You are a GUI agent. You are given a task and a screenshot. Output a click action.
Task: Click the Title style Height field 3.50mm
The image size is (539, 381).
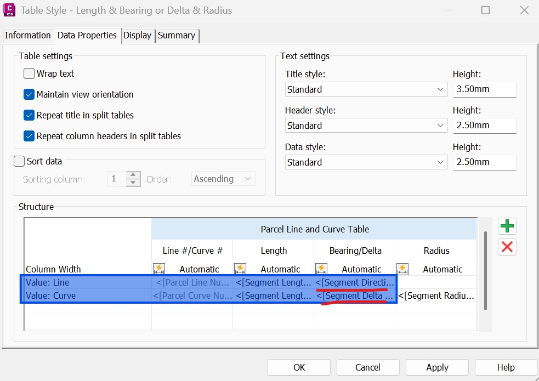pyautogui.click(x=485, y=89)
